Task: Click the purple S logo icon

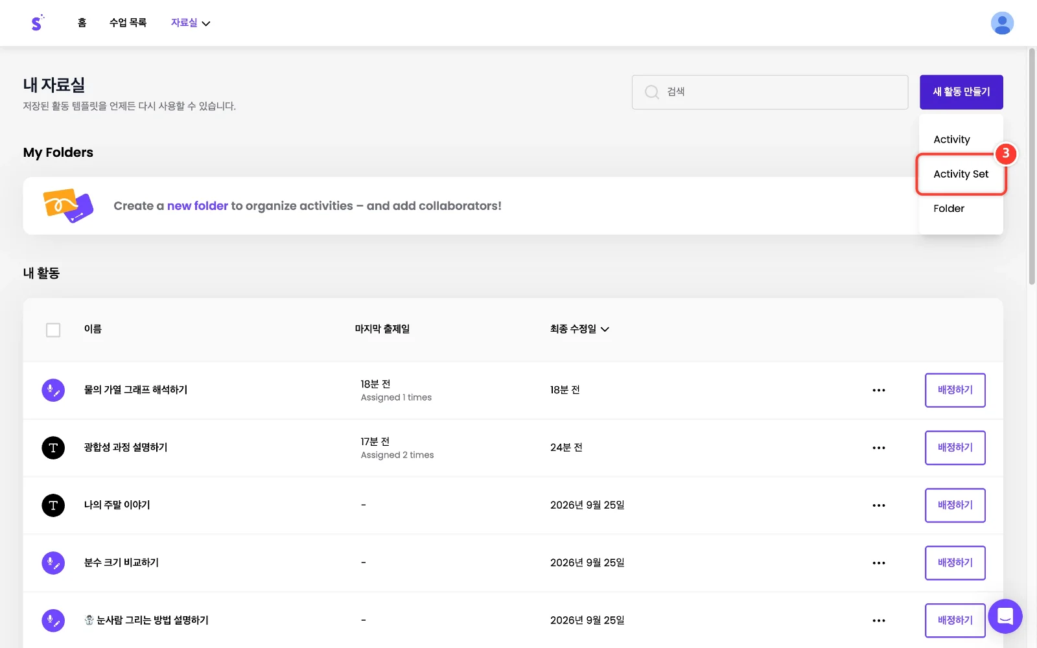Action: [37, 23]
